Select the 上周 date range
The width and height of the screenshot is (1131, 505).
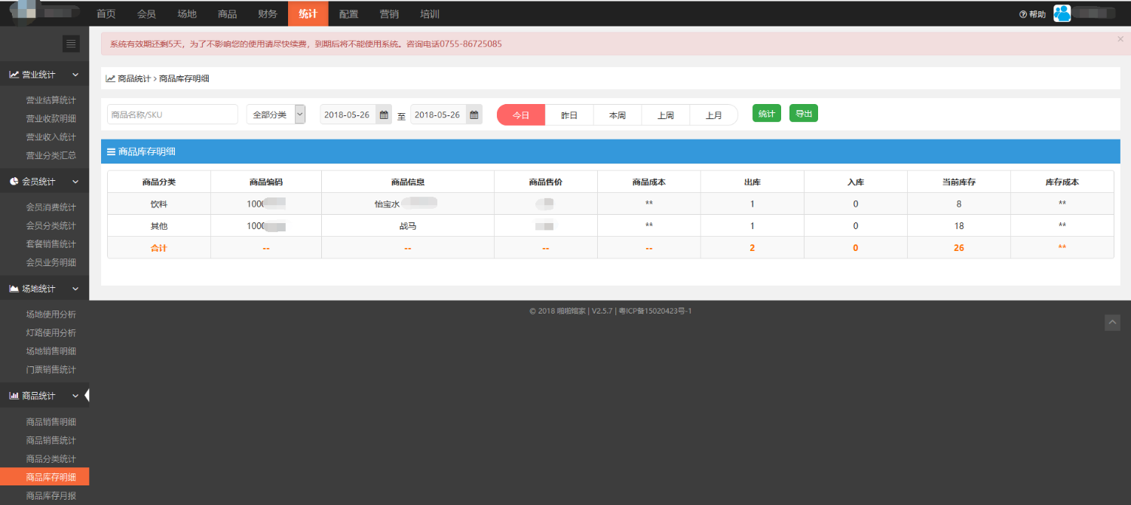pyautogui.click(x=666, y=115)
